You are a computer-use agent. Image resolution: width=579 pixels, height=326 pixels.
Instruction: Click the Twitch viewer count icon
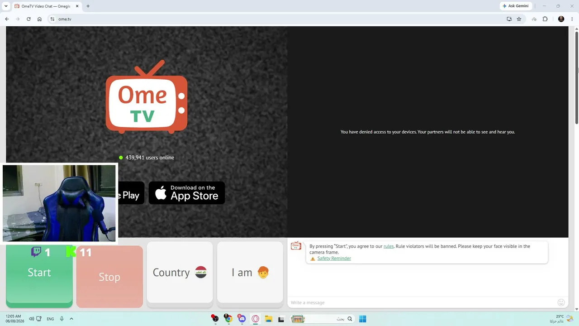36,252
